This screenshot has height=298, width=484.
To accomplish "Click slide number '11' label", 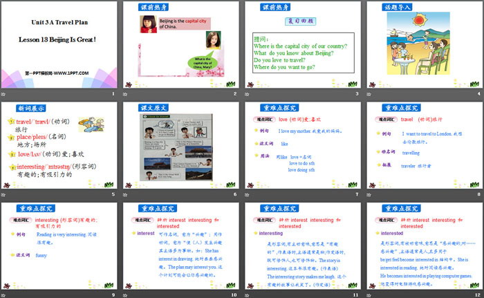I will pos(356,295).
